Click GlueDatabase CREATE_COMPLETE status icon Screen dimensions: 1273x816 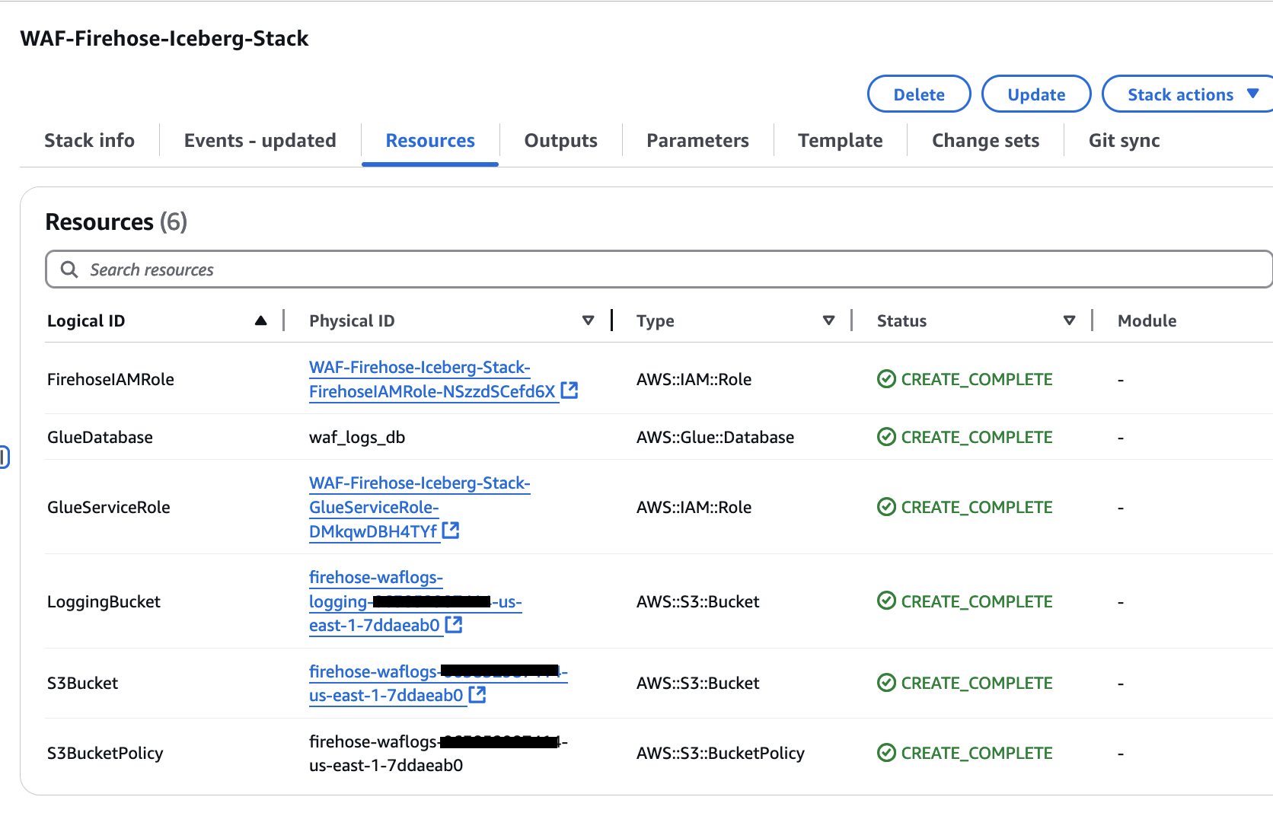point(886,437)
